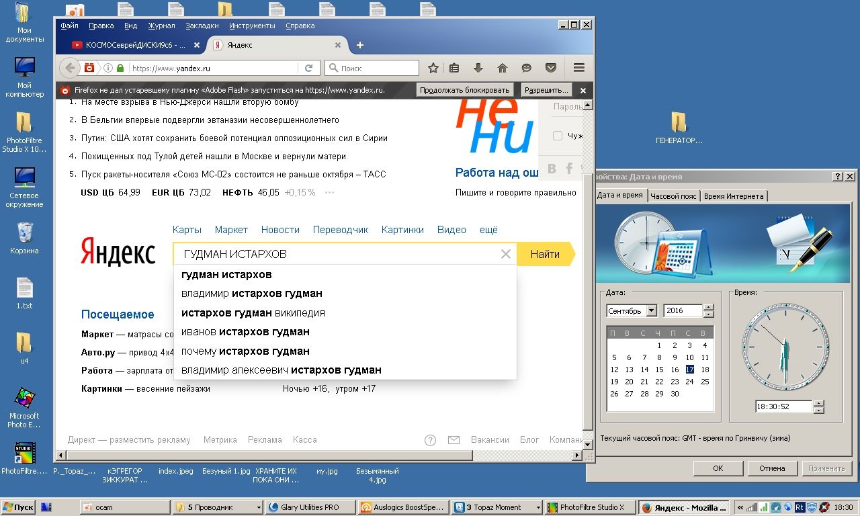Expand the 5 Проводник taskbar group arrow
The width and height of the screenshot is (860, 516).
(x=259, y=507)
